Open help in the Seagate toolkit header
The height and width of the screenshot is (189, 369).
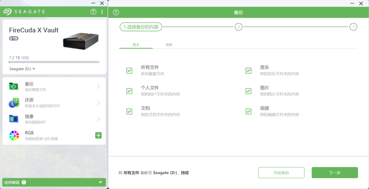tap(93, 12)
